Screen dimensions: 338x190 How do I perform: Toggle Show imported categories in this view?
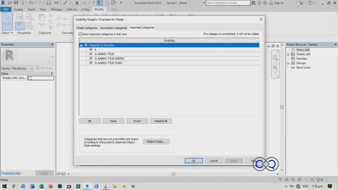coord(80,34)
